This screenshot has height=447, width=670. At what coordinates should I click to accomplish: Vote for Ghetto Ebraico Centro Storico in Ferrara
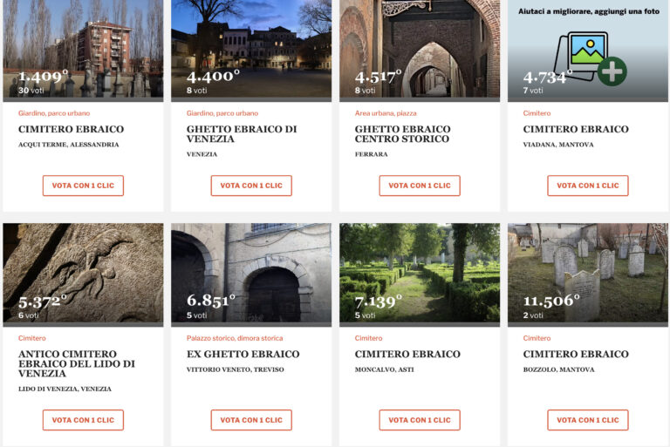pyautogui.click(x=420, y=186)
